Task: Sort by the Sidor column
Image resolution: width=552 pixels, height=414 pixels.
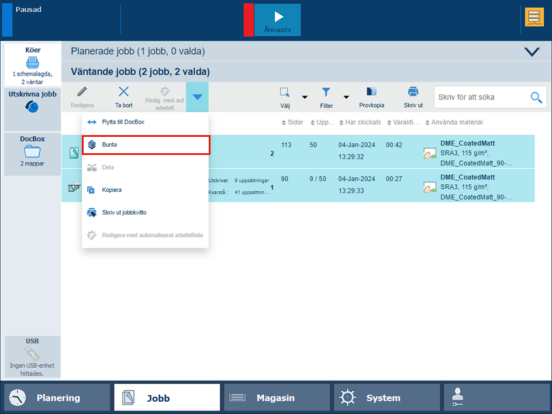Action: [x=292, y=123]
